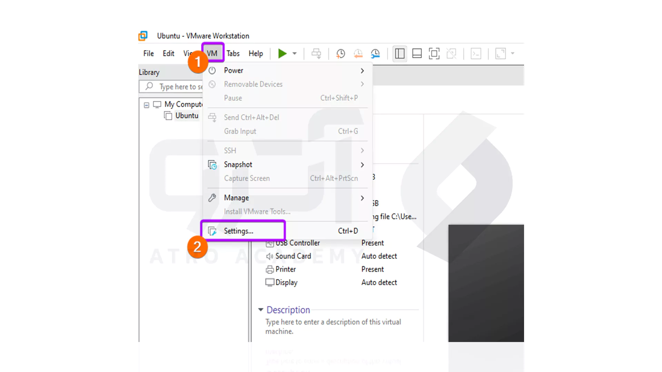Click the Snapshot menu icon
This screenshot has width=662, height=372.
212,165
